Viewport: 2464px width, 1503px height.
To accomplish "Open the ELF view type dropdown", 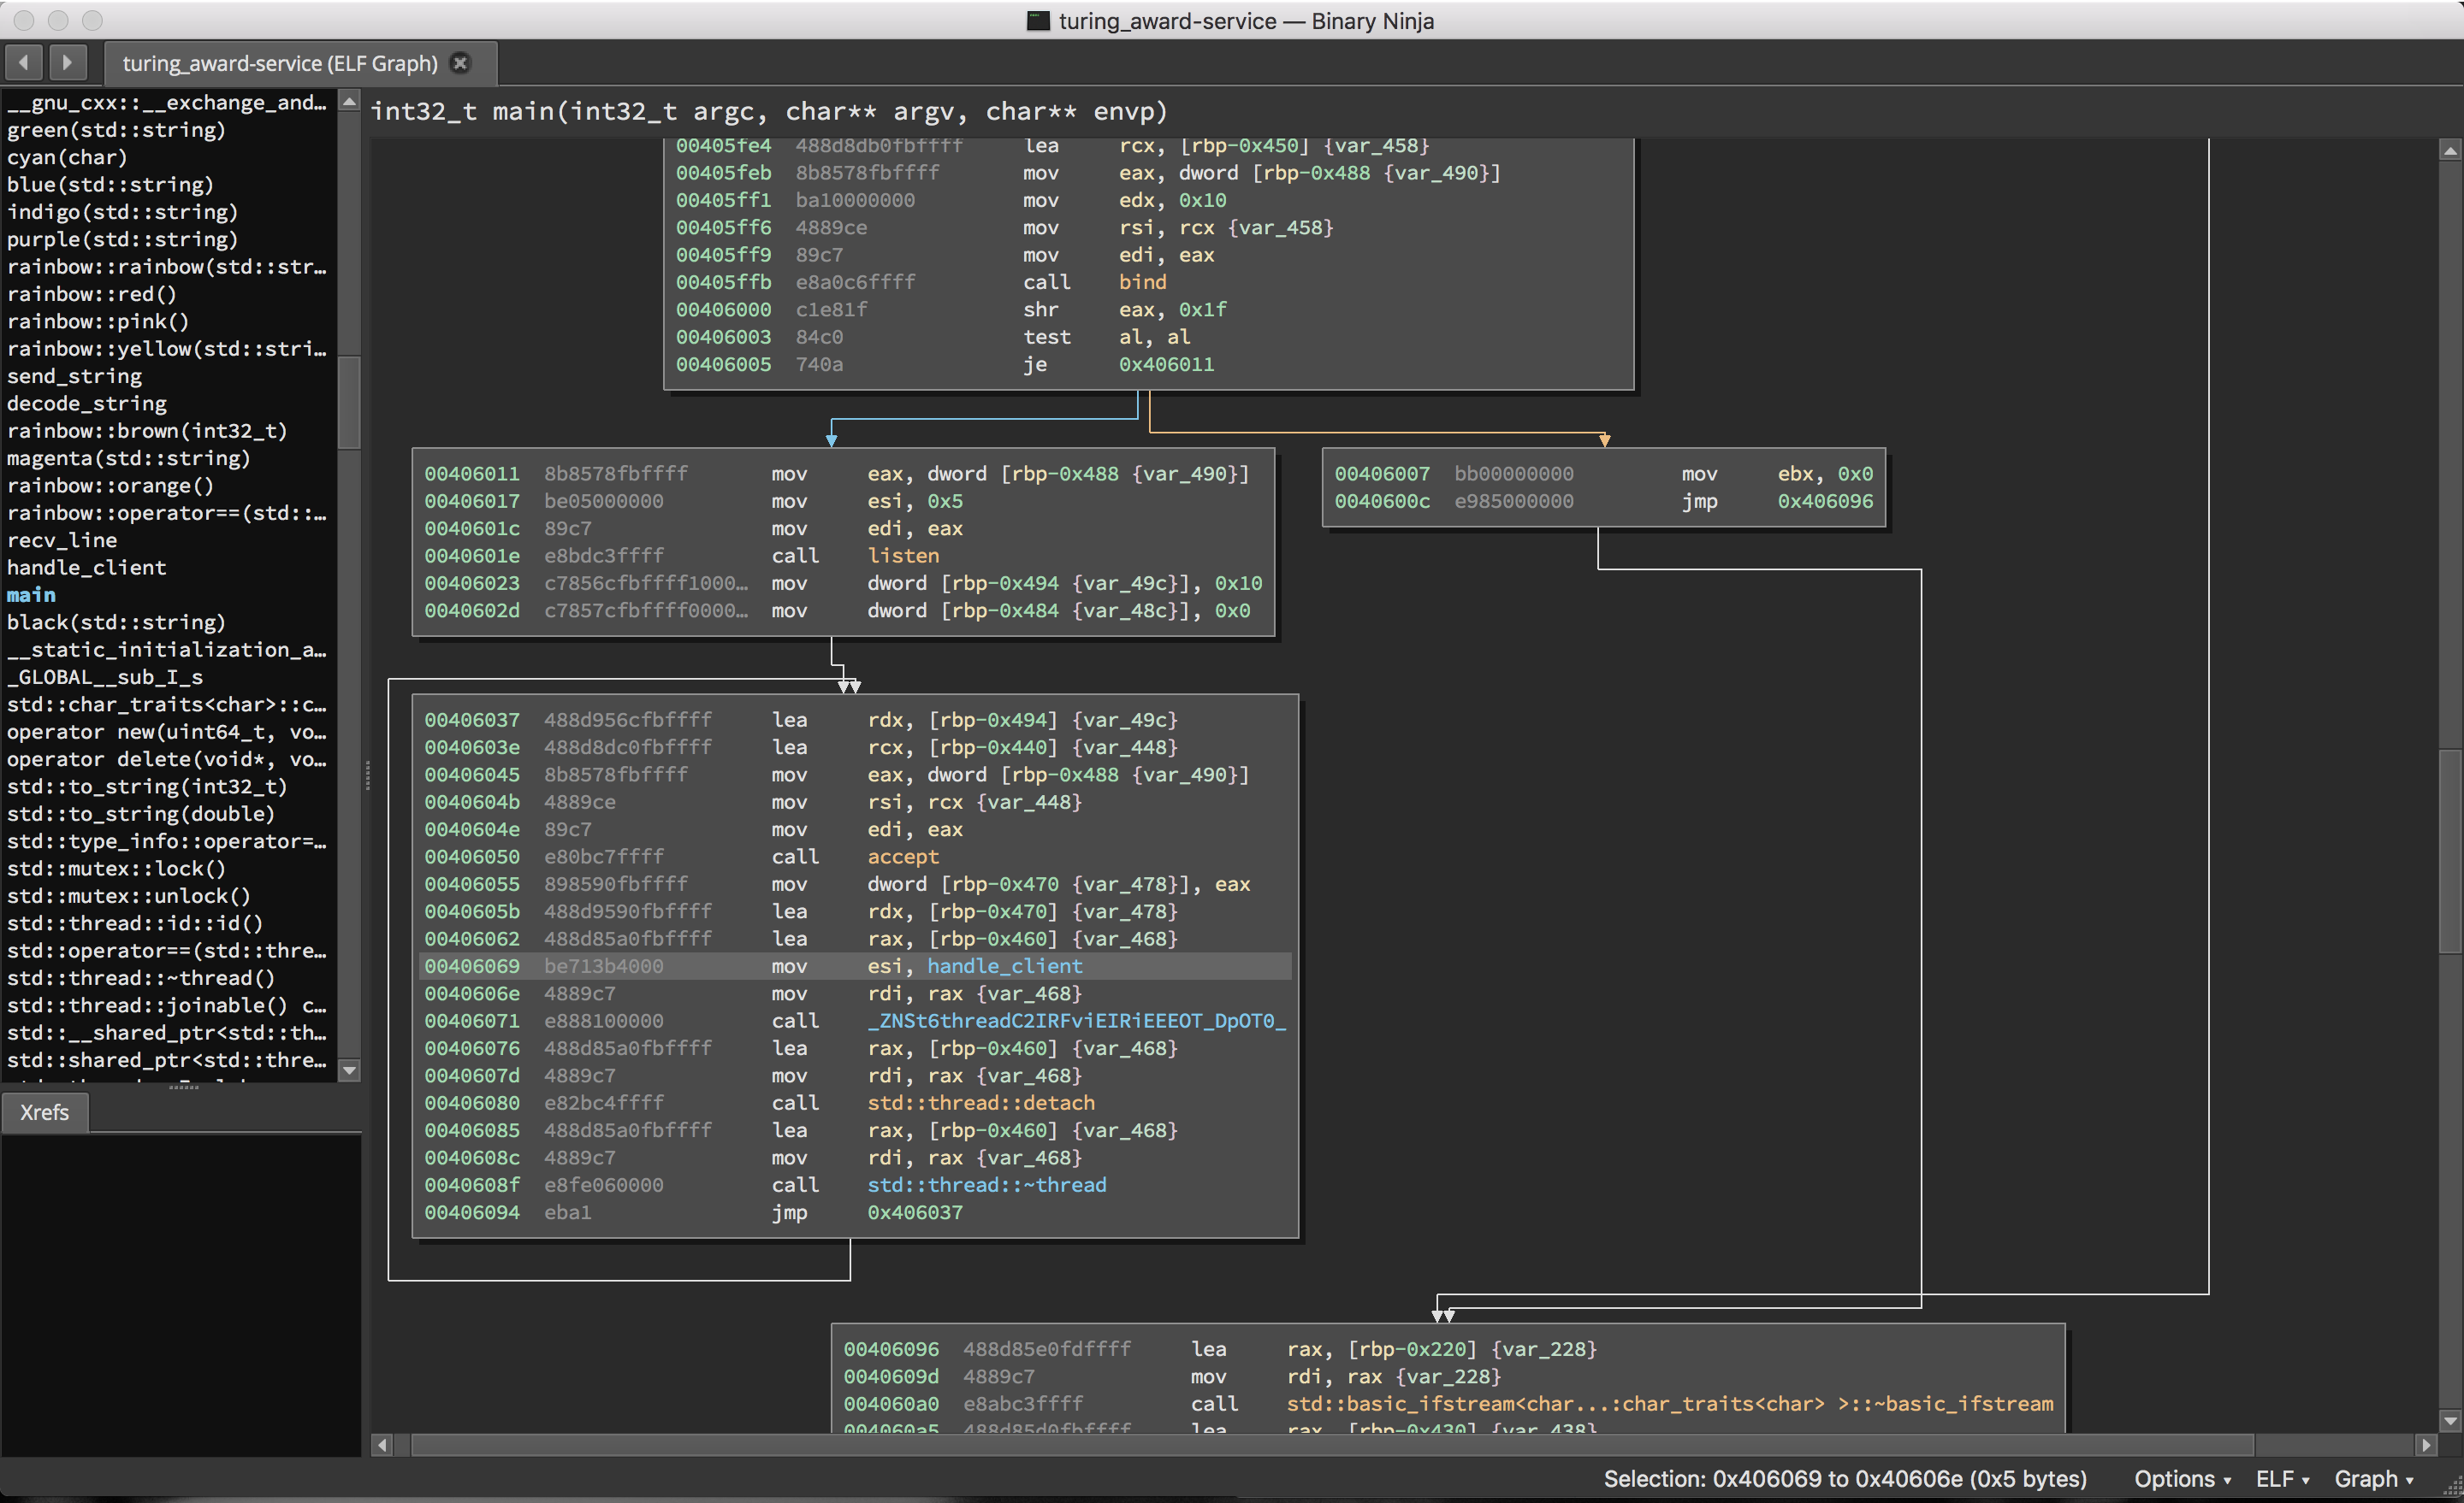I will (2282, 1479).
